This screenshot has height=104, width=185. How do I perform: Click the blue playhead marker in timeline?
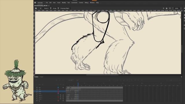coord(78,84)
